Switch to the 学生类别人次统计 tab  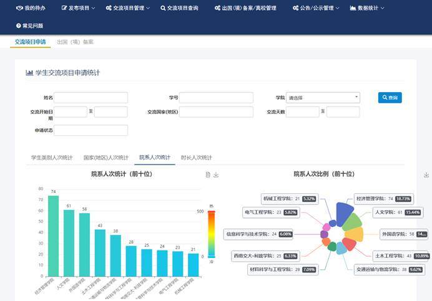click(x=52, y=158)
